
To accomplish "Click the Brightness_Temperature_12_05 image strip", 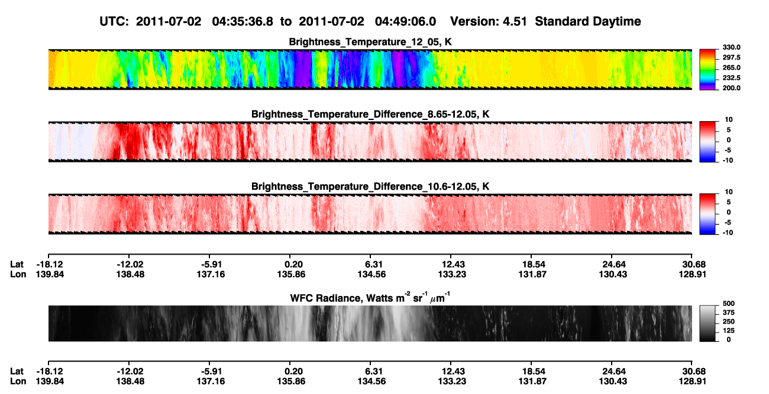I will pos(370,69).
